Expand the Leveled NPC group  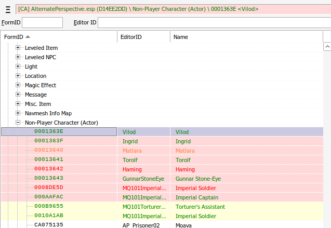click(18, 57)
